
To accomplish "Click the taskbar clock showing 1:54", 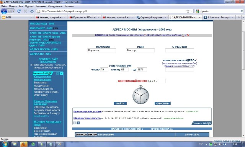I will click(235, 144).
